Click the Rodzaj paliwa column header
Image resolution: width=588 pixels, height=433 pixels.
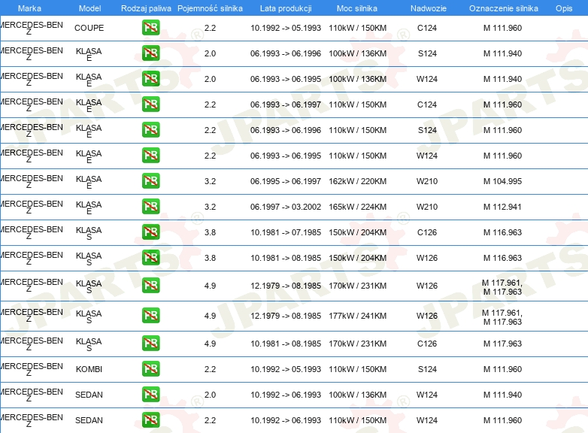click(146, 8)
